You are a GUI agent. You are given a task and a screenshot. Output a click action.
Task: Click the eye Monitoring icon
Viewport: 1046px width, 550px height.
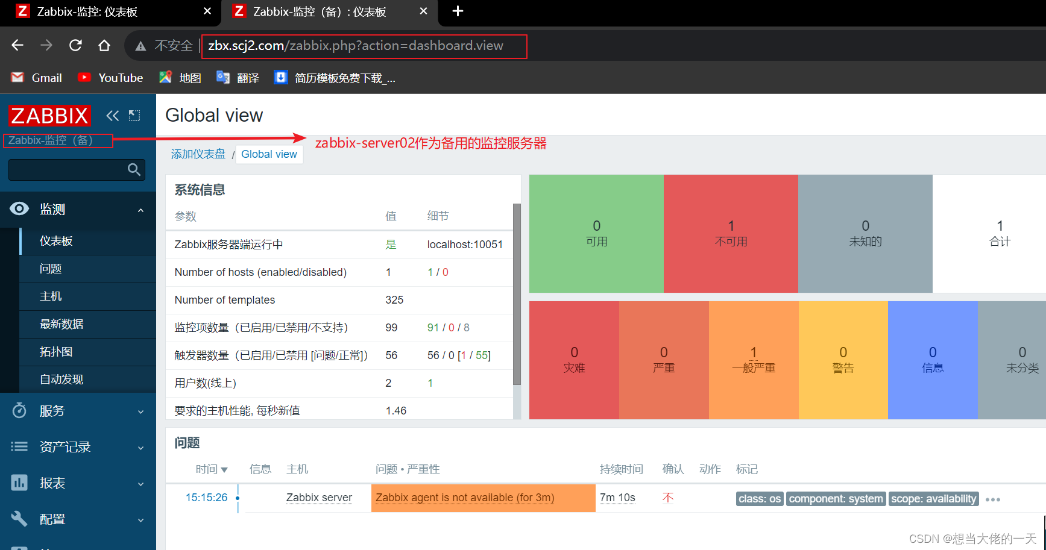[x=19, y=208]
